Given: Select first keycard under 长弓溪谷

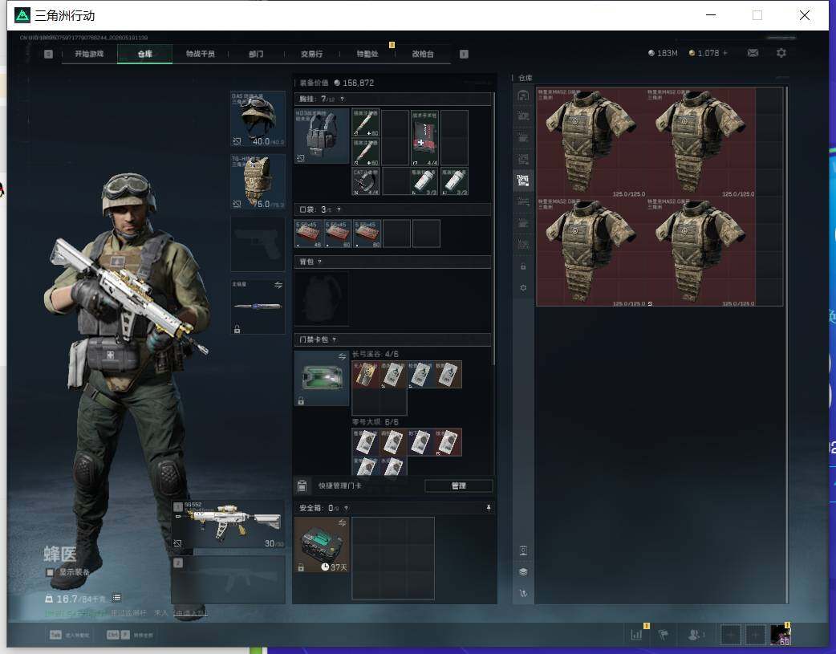Looking at the screenshot, I should point(366,375).
